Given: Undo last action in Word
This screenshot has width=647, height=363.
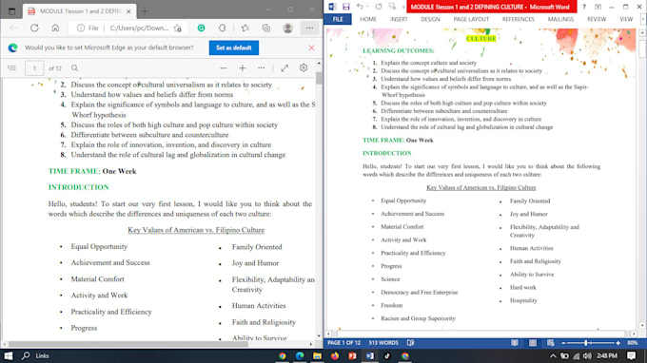Looking at the screenshot, I should [360, 7].
